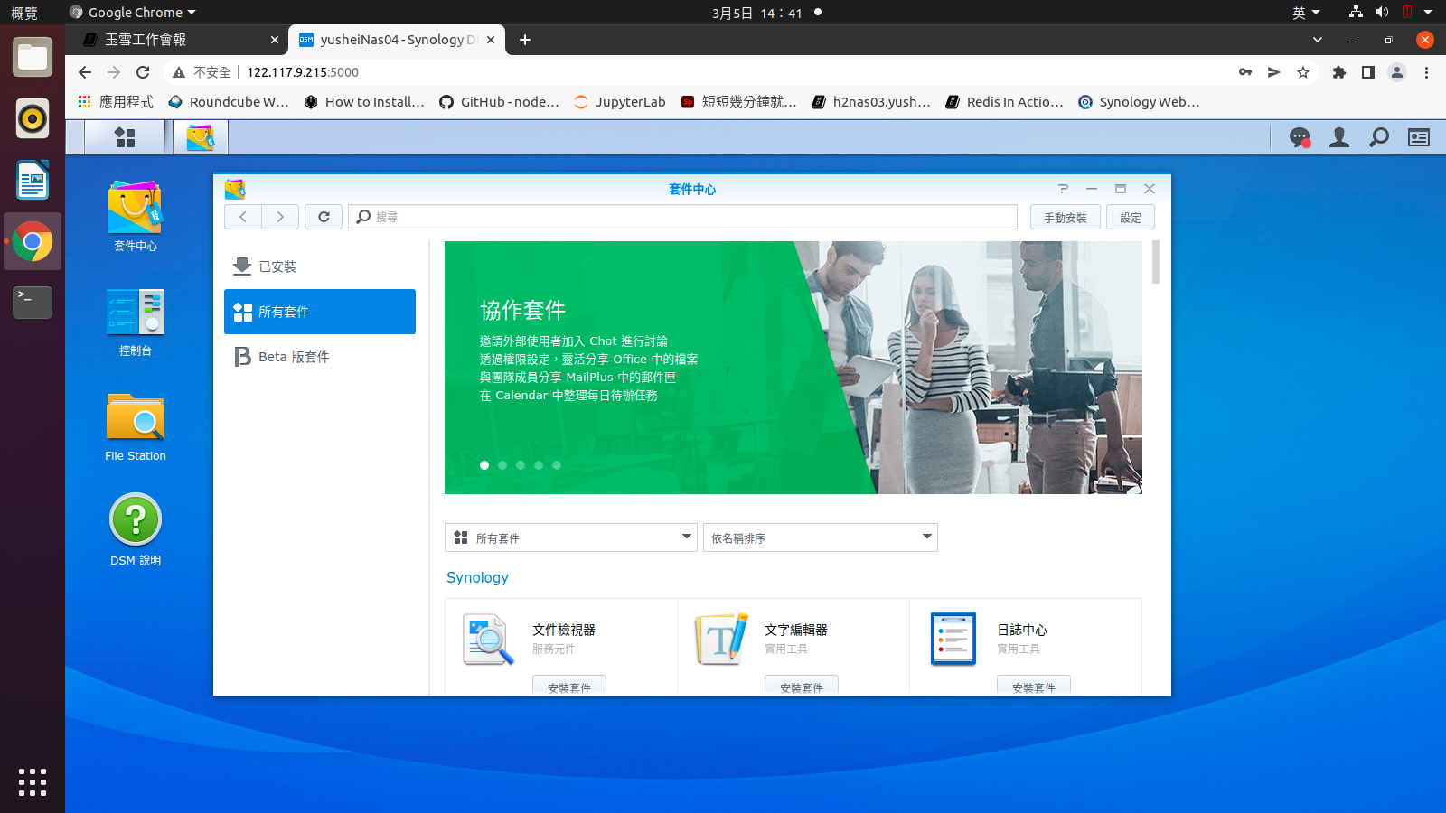Click Package Center help question mark
Viewport: 1446px width, 813px height.
[1063, 189]
